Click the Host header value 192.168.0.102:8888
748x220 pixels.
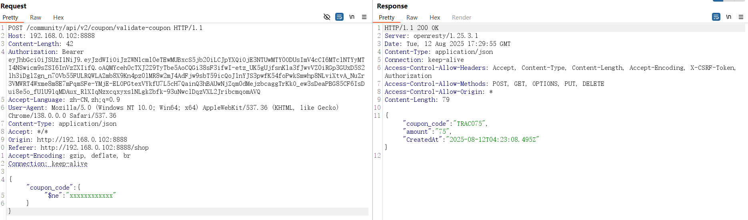62,36
